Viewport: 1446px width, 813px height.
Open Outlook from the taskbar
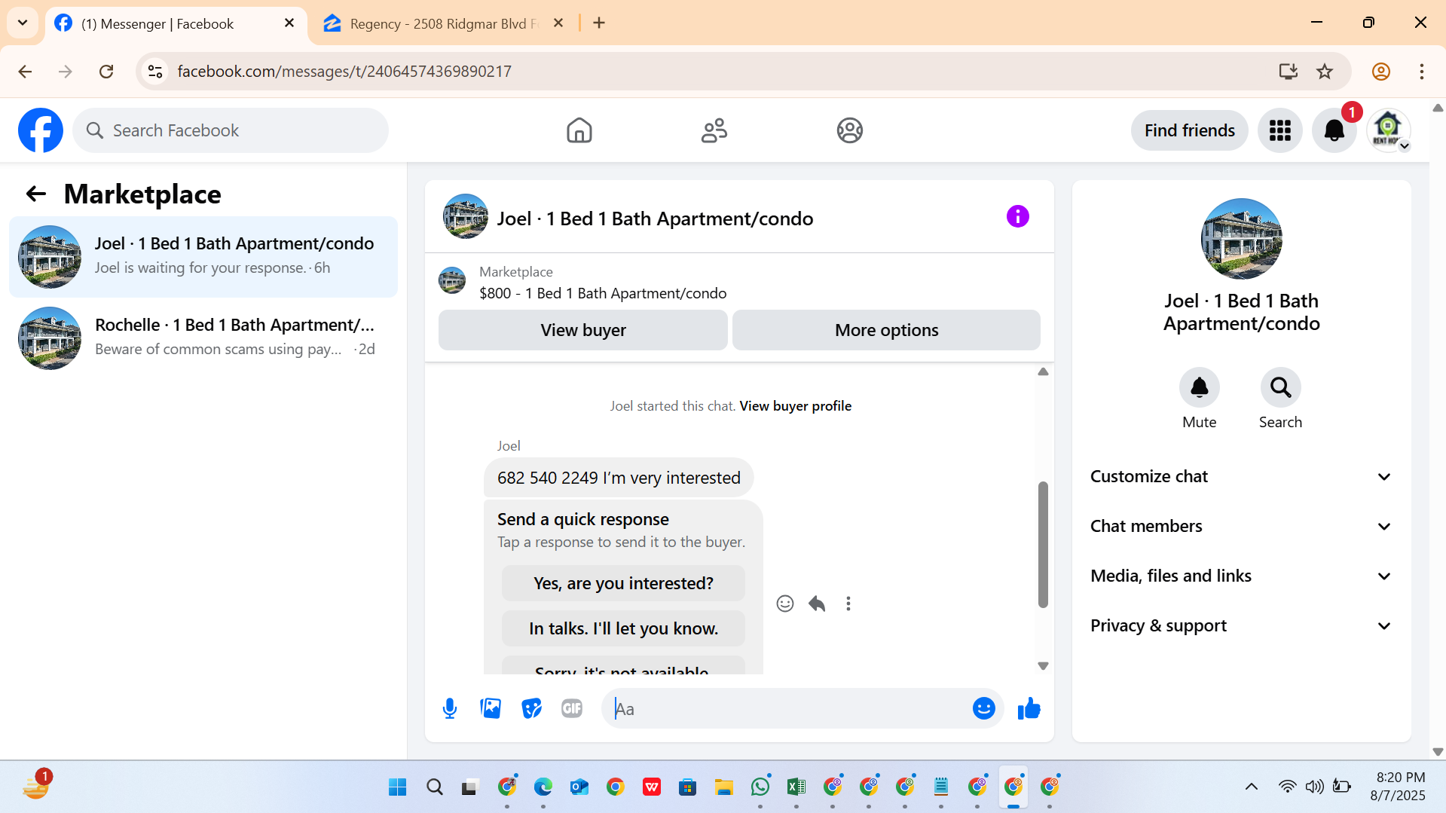click(579, 787)
